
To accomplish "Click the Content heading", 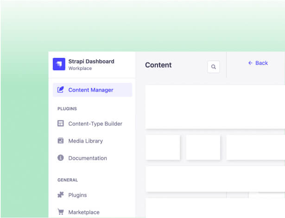I will coord(158,65).
